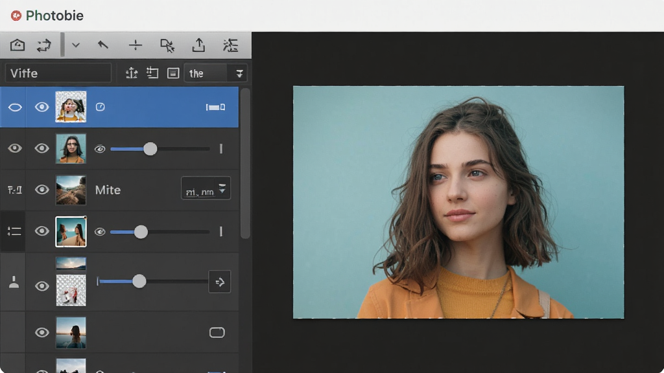
Task: Toggle inner eye of second layer
Action: [41, 148]
